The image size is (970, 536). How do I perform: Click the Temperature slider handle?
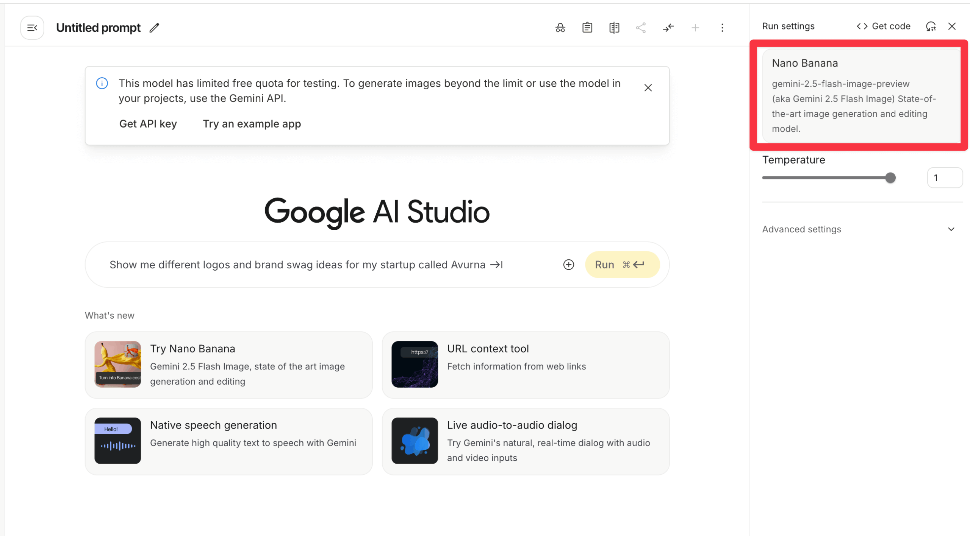(x=890, y=178)
